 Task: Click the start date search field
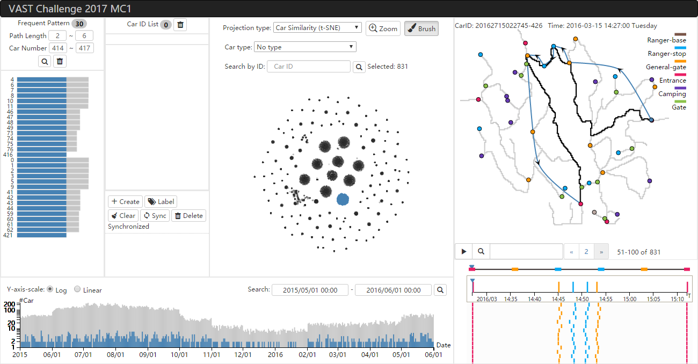[310, 290]
